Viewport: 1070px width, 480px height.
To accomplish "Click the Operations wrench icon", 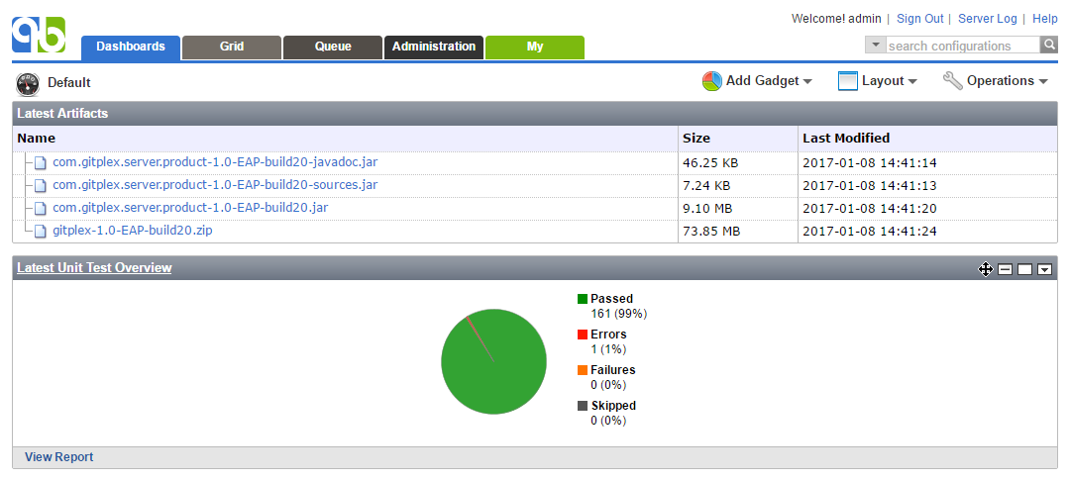I will click(953, 80).
